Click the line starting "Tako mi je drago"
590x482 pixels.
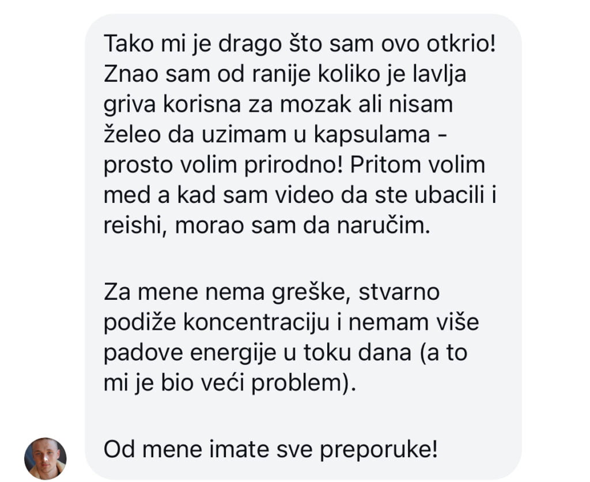(300, 44)
